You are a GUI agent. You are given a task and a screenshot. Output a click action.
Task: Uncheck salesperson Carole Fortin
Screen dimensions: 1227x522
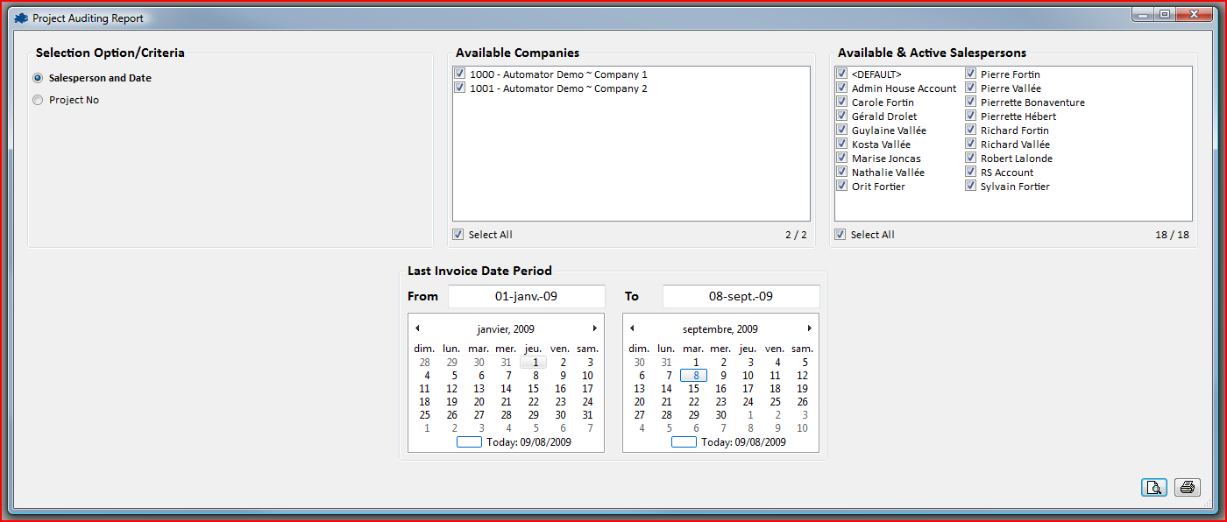tap(841, 102)
